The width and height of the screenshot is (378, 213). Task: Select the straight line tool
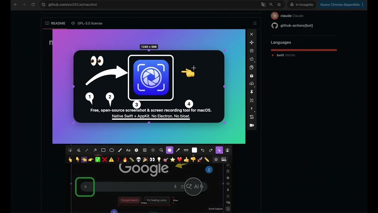click(87, 150)
